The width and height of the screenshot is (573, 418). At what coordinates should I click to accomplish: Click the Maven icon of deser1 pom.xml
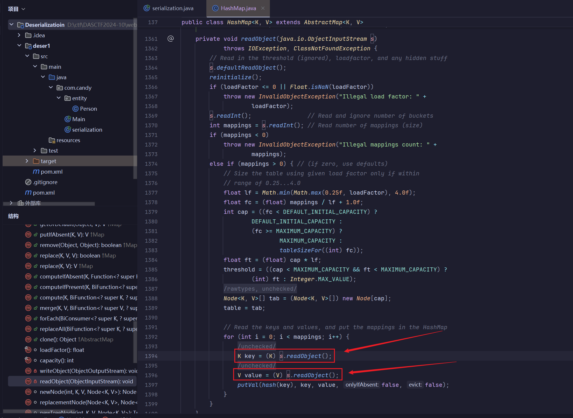pos(36,172)
